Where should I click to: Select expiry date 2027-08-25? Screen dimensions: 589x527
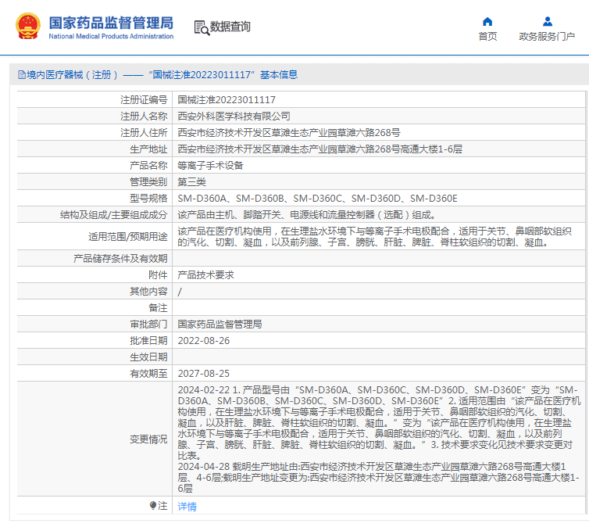tap(204, 374)
